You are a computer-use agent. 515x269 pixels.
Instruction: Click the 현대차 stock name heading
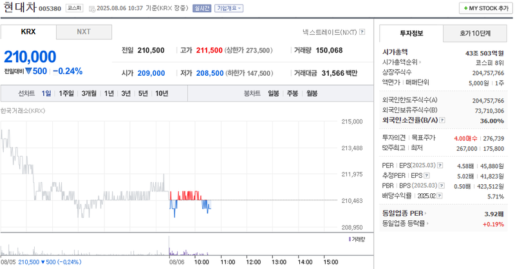[x=20, y=8]
